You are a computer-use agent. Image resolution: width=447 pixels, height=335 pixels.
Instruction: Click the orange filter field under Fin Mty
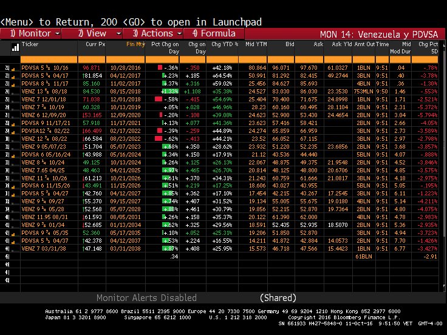[x=125, y=59]
